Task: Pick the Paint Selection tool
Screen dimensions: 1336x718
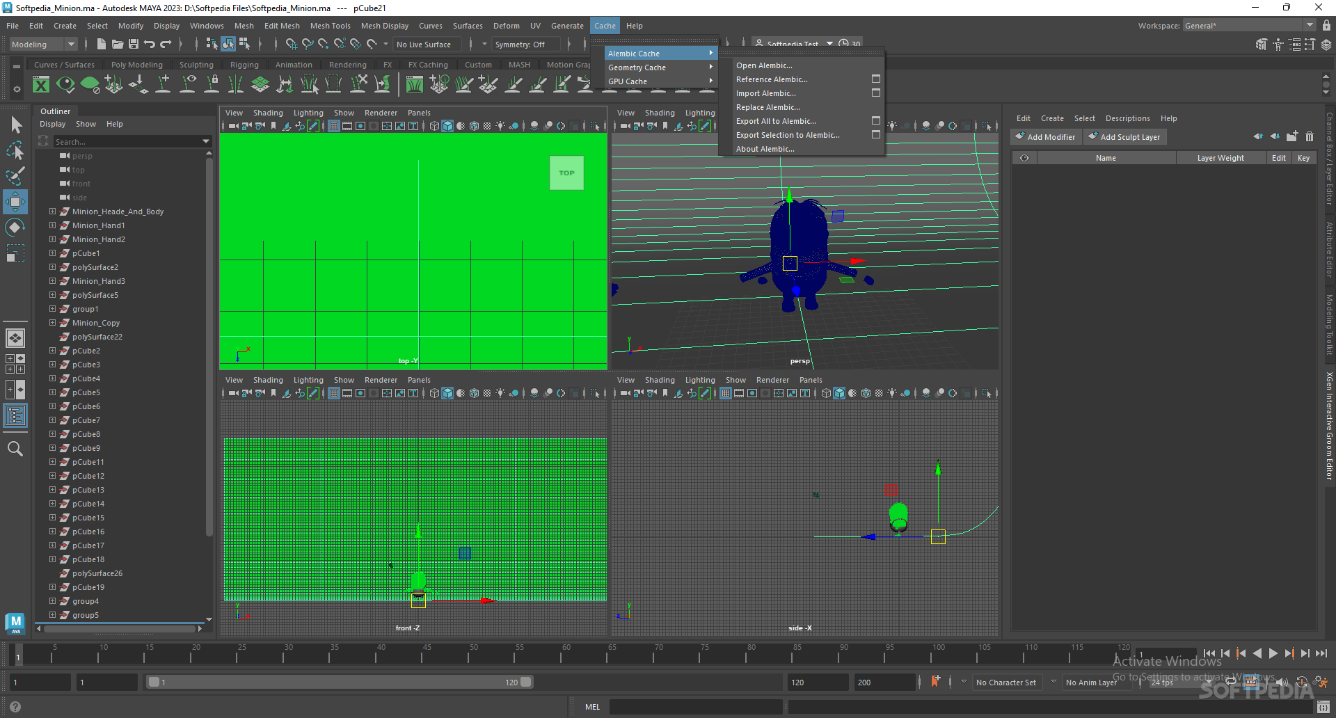Action: click(15, 176)
